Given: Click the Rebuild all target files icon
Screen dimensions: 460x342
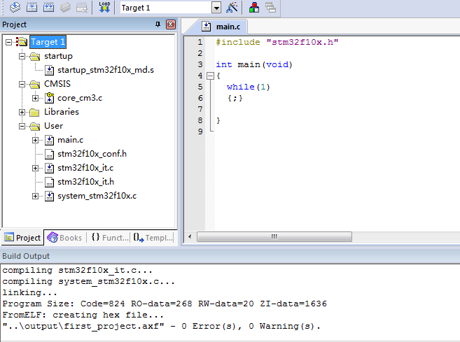Looking at the screenshot, I should pyautogui.click(x=48, y=8).
